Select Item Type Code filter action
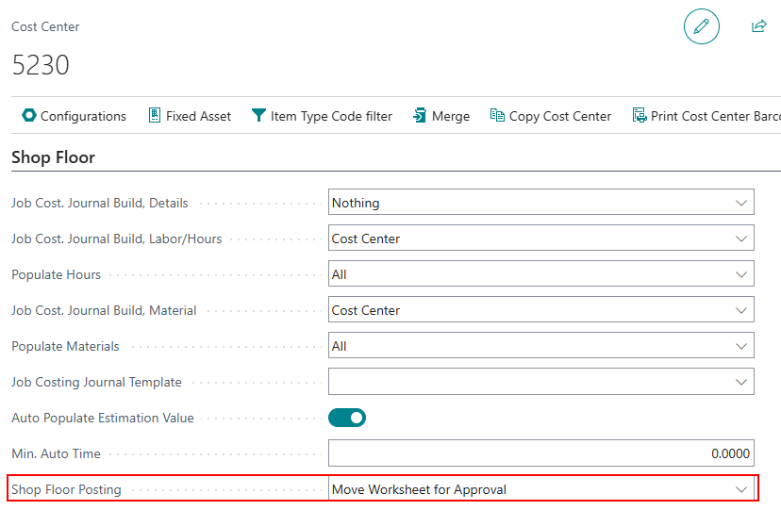 pos(322,116)
